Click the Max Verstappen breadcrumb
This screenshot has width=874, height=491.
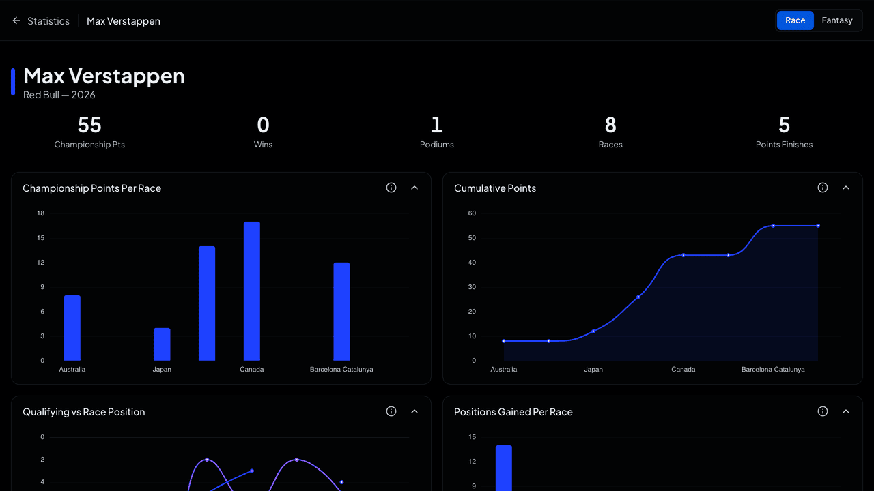(124, 21)
